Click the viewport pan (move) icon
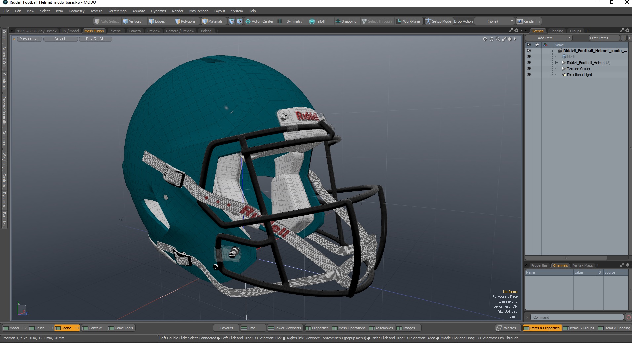The width and height of the screenshot is (632, 343). click(485, 39)
